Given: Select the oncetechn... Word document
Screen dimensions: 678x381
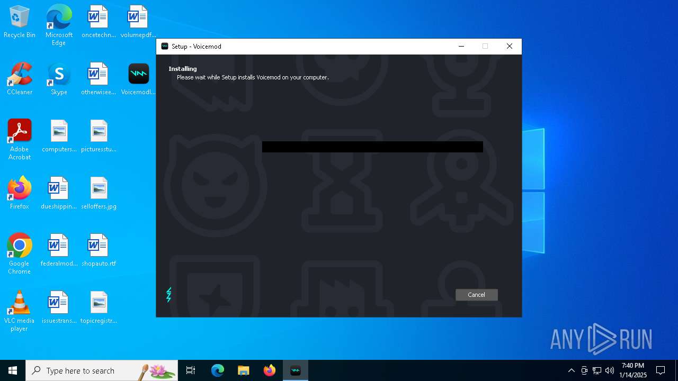Looking at the screenshot, I should click(x=99, y=22).
